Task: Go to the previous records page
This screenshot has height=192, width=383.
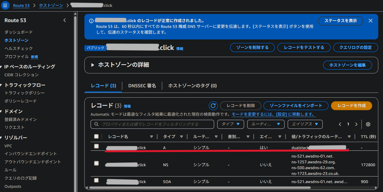Action: click(340, 124)
